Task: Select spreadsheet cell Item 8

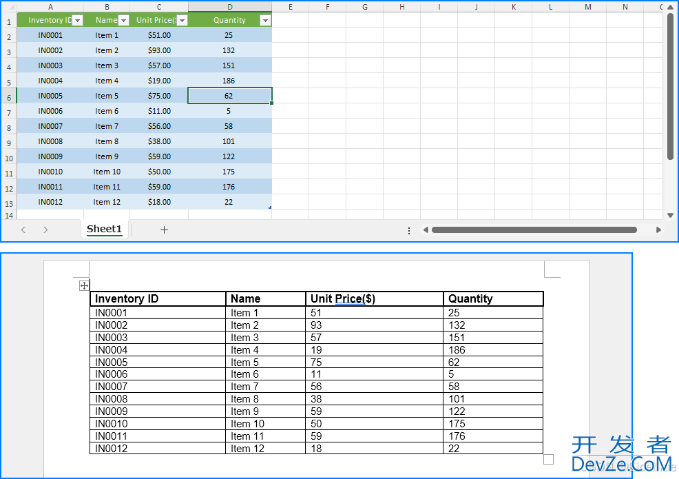Action: 107,141
